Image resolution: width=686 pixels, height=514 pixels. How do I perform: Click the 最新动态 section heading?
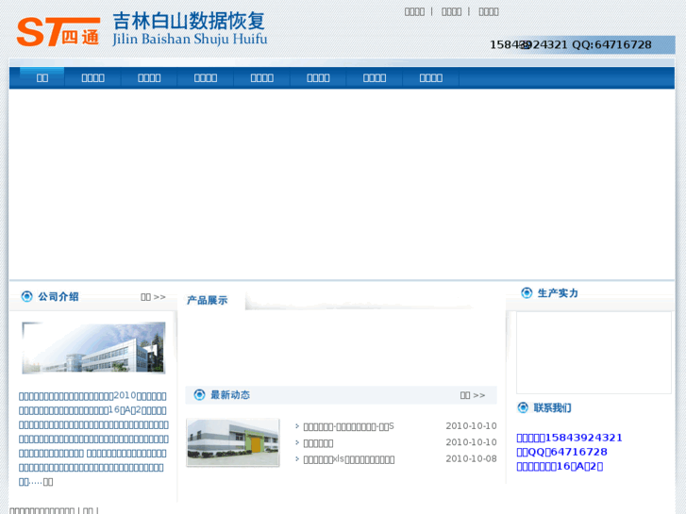[230, 395]
